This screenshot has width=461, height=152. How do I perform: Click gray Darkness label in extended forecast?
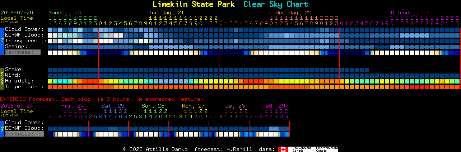(24, 134)
